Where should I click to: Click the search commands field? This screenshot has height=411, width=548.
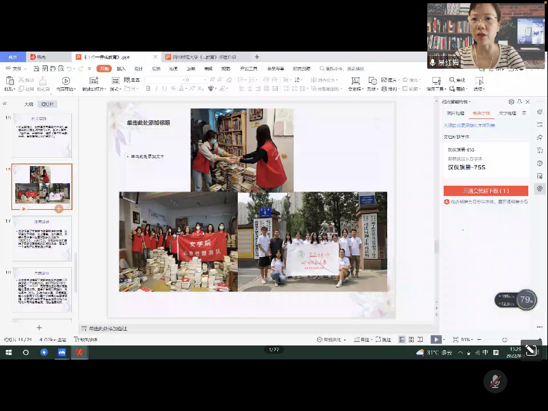click(x=342, y=69)
